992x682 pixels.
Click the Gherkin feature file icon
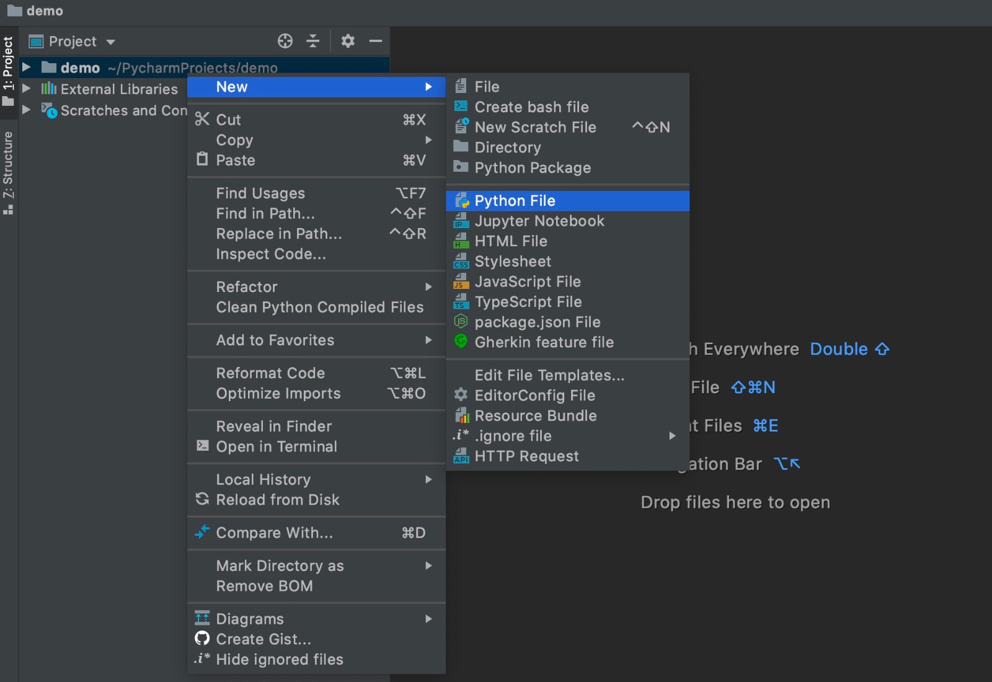[x=461, y=341]
